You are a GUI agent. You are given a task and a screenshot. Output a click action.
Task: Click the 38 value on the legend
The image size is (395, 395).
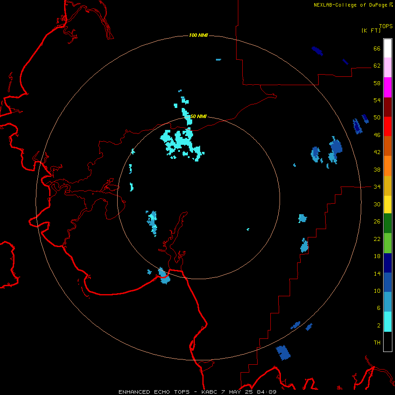[377, 169]
